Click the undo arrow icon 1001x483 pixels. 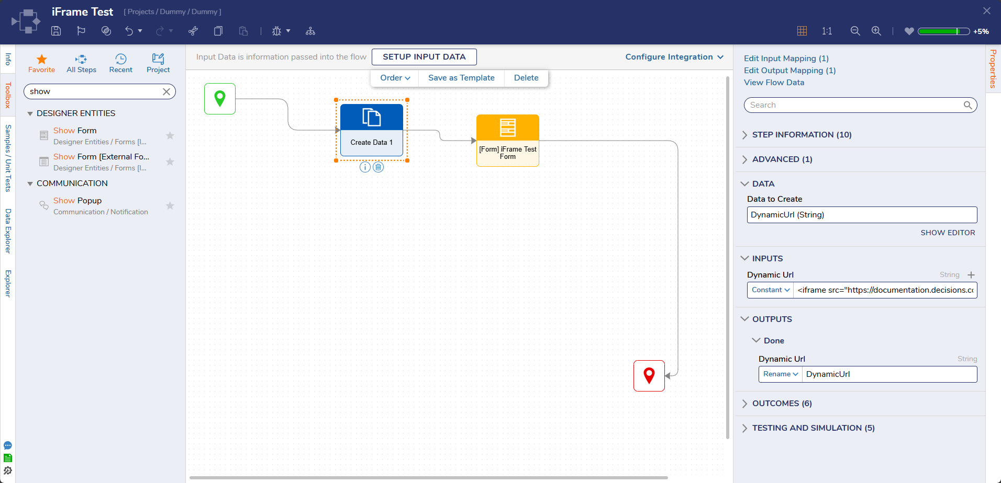click(129, 31)
